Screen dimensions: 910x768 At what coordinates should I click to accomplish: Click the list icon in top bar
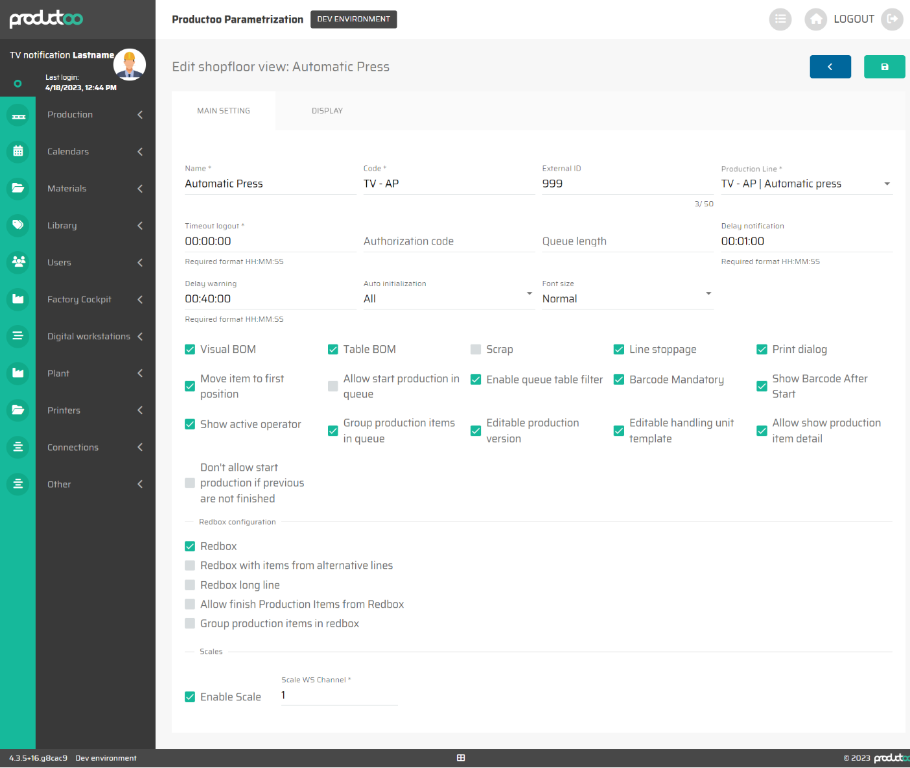pyautogui.click(x=780, y=19)
